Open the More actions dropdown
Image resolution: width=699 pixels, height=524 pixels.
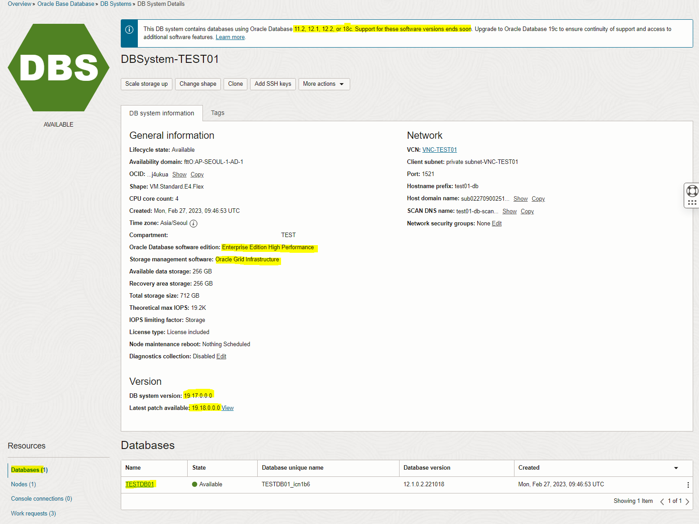[324, 84]
